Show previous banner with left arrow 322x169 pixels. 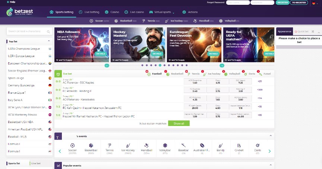[107, 66]
